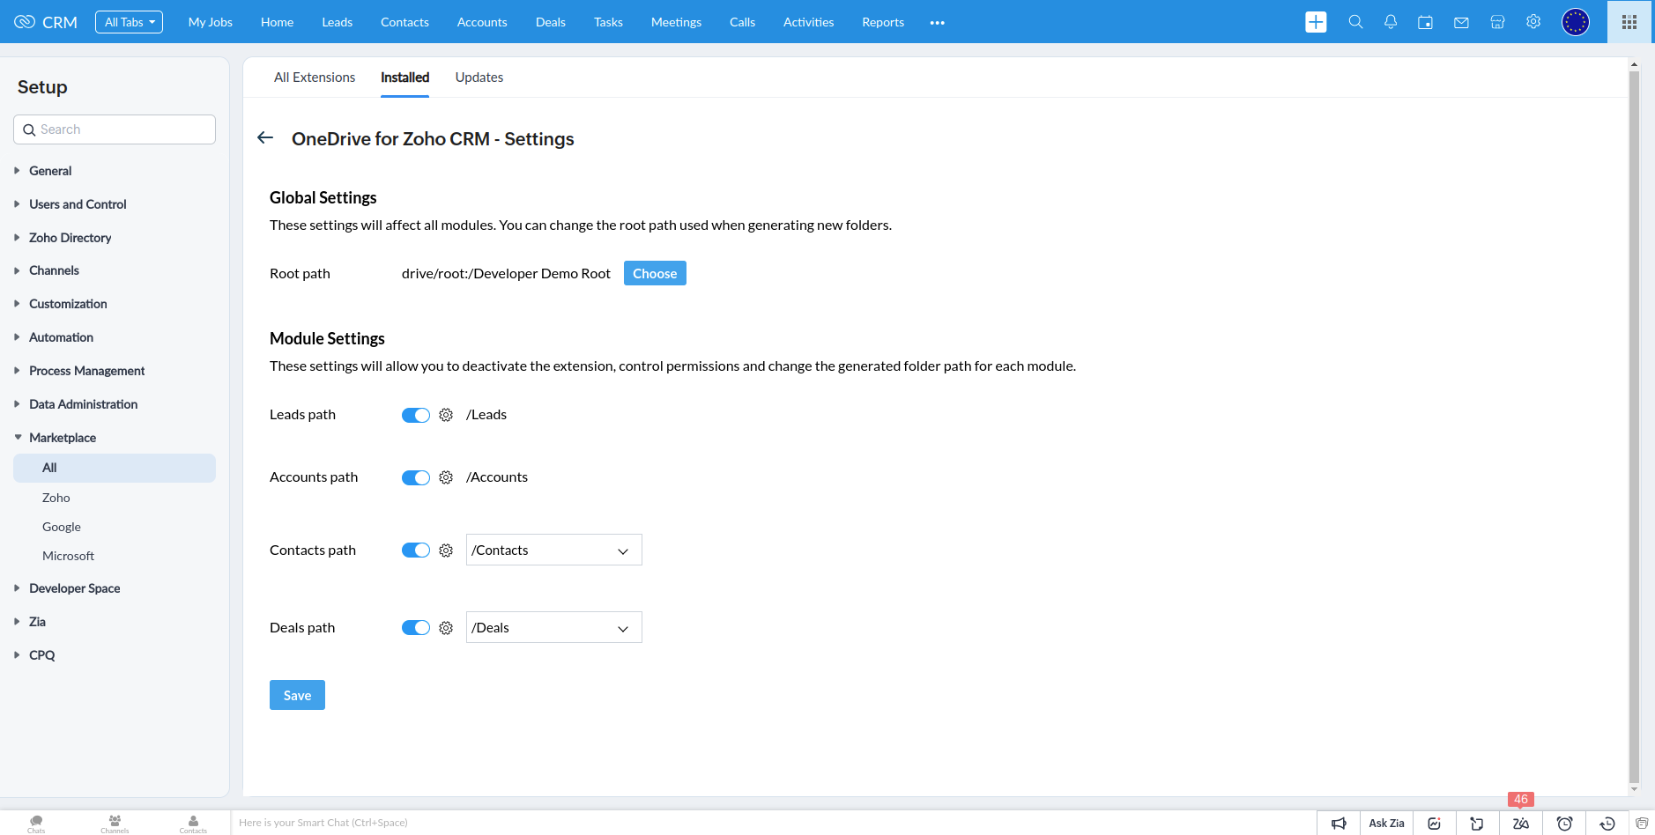Disable the Leads path toggle
This screenshot has width=1655, height=835.
[416, 415]
